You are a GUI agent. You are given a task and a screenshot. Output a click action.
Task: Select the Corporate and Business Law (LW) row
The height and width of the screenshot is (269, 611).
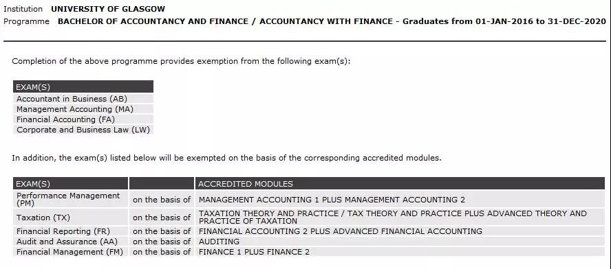coord(83,130)
